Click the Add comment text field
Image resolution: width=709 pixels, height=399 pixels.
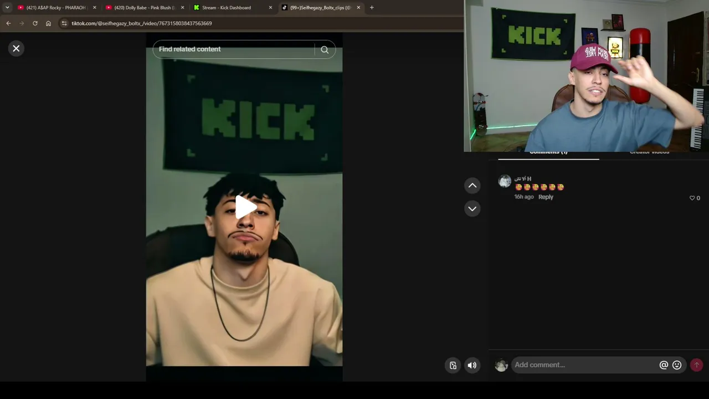click(x=584, y=365)
